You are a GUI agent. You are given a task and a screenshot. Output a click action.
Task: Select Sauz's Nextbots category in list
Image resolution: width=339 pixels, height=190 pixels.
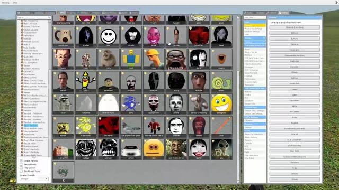point(31,125)
